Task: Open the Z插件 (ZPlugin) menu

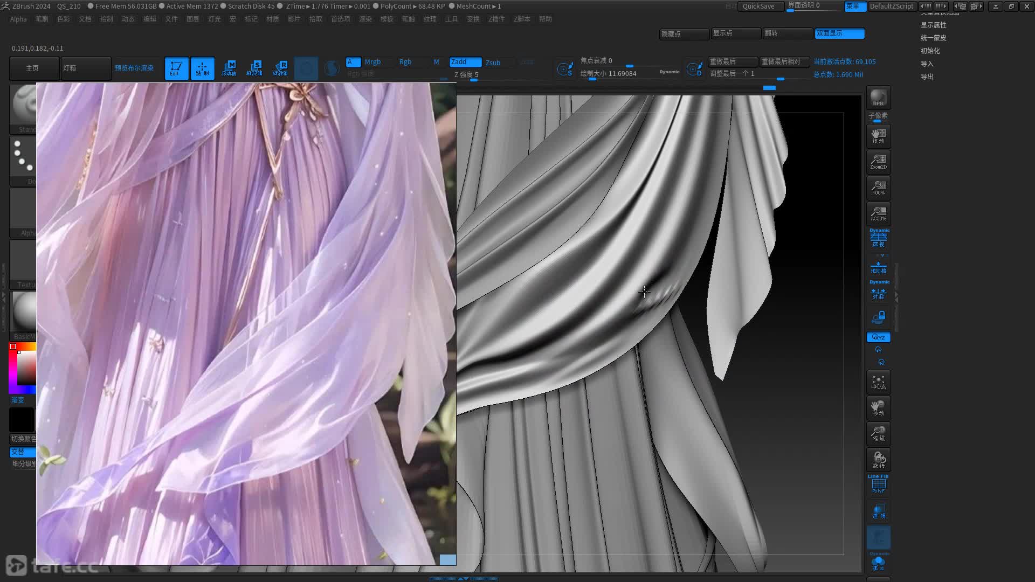Action: pyautogui.click(x=496, y=19)
